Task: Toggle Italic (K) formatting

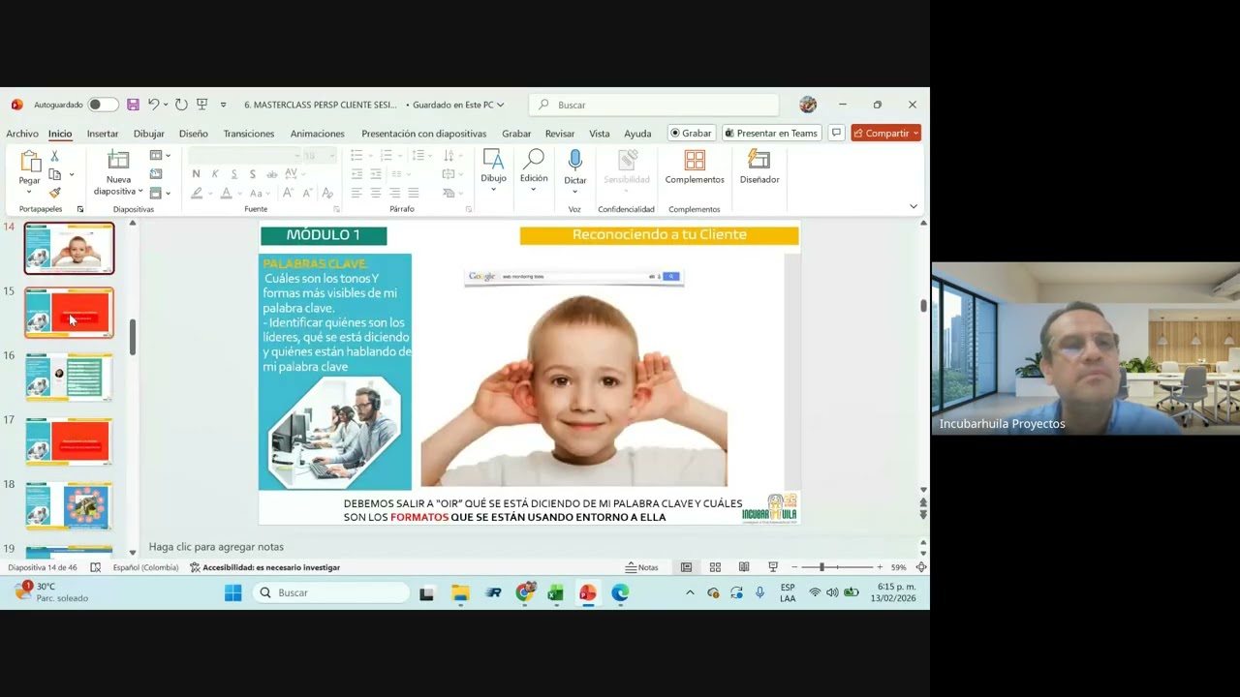Action: (x=215, y=174)
